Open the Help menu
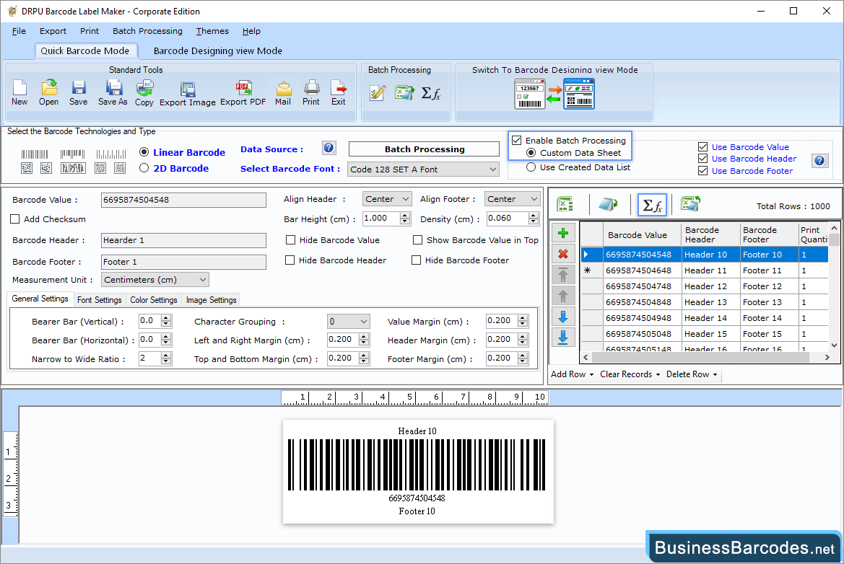Image resolution: width=844 pixels, height=564 pixels. (251, 31)
